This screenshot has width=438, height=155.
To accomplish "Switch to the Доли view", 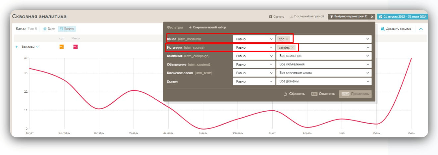I will (x=49, y=29).
